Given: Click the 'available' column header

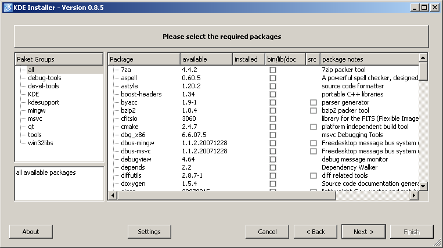Looking at the screenshot, I should (x=206, y=59).
